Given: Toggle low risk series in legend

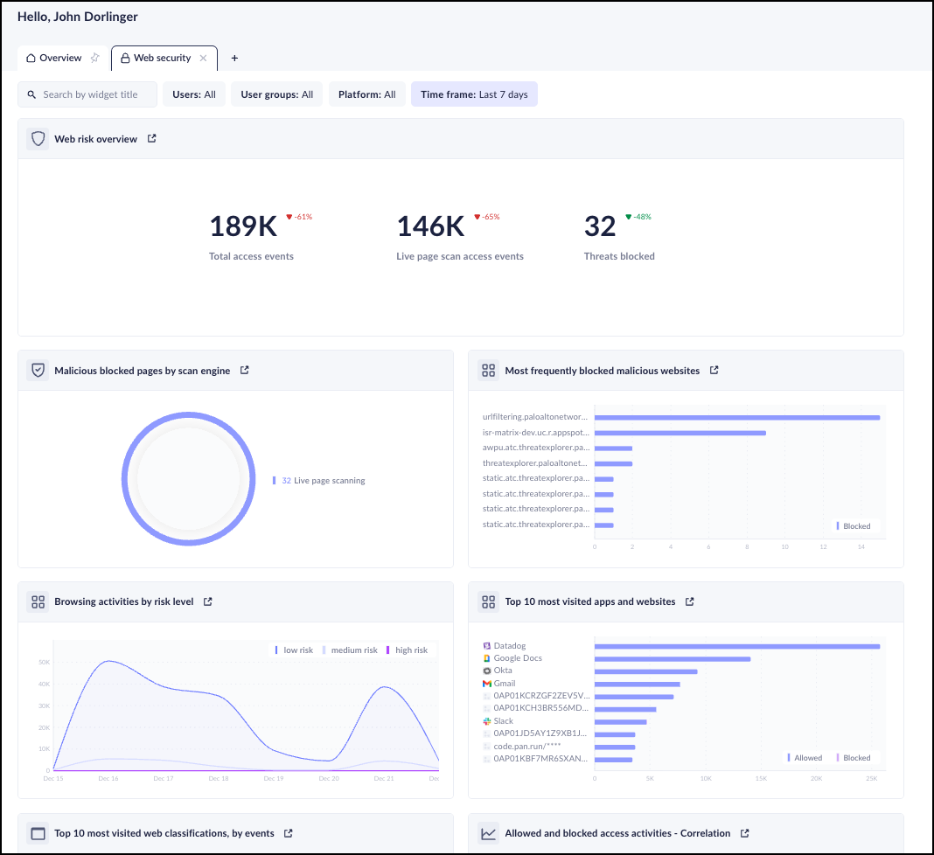Looking at the screenshot, I should click(294, 650).
